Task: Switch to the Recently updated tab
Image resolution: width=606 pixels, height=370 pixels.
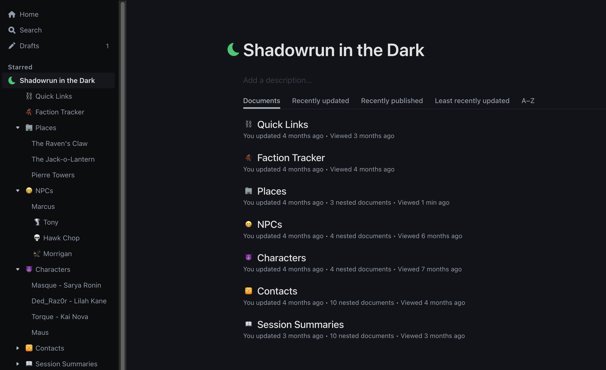Action: pos(320,101)
